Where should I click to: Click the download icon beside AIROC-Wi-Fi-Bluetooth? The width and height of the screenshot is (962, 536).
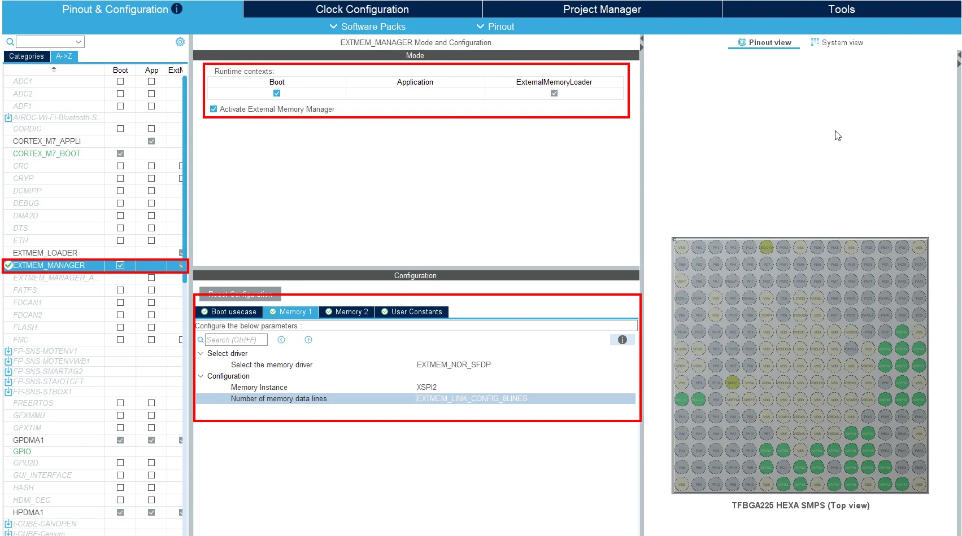click(8, 117)
